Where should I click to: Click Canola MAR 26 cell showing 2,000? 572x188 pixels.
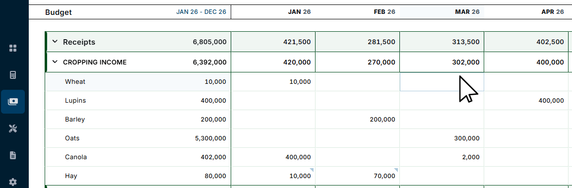(442, 157)
